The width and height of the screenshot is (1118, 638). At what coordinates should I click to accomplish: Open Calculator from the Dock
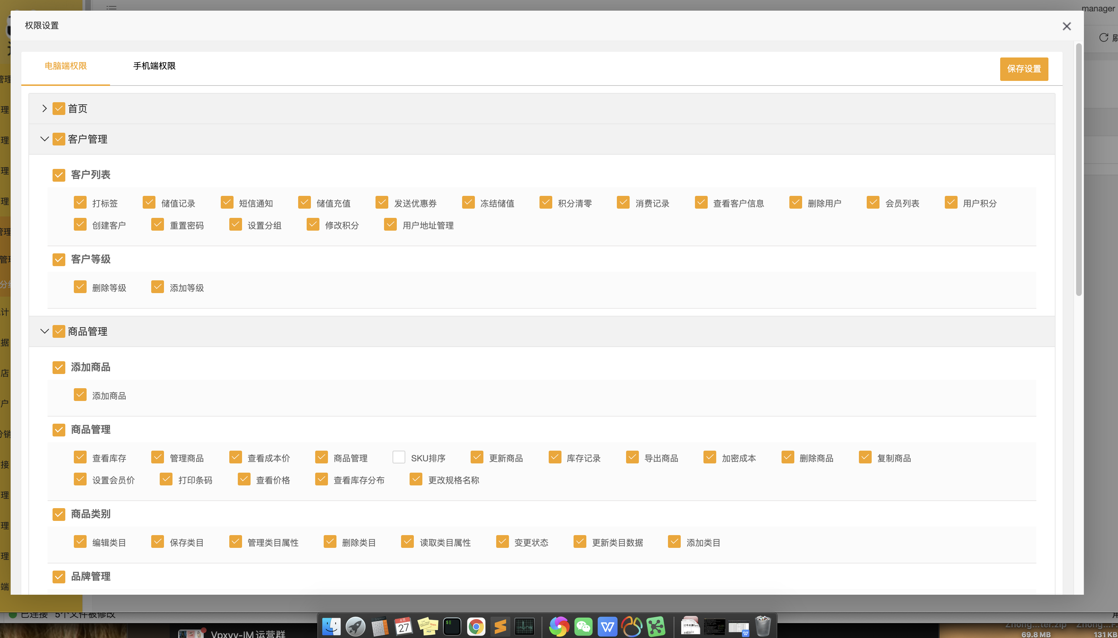coord(379,627)
